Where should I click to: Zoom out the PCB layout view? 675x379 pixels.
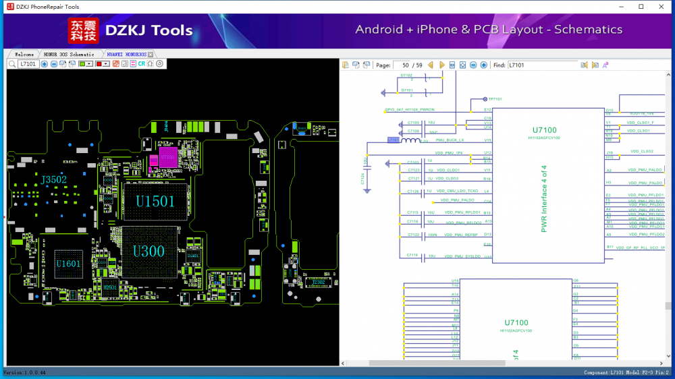[x=54, y=64]
